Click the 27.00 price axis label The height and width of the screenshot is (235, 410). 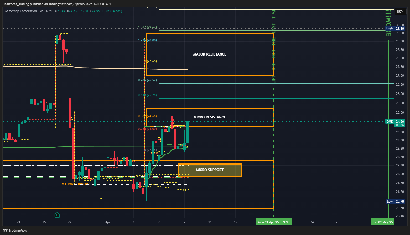coord(400,76)
